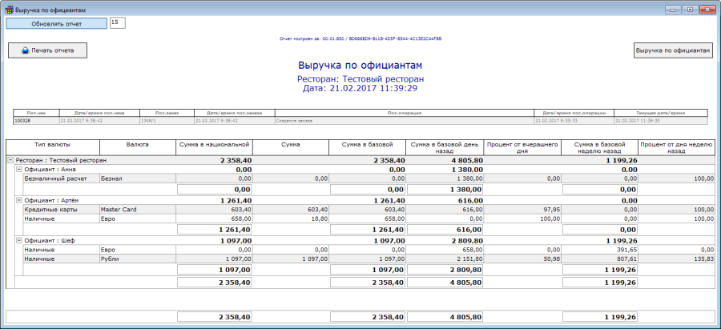Click the application icon in the title bar
The height and width of the screenshot is (329, 721).
click(8, 8)
